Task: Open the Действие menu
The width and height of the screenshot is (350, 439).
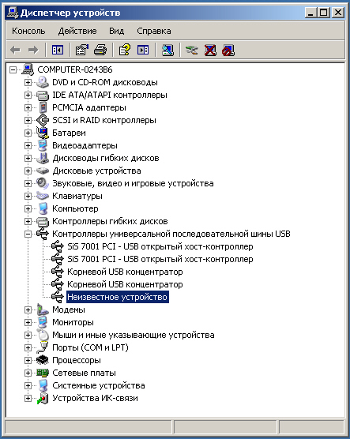Action: tap(77, 31)
